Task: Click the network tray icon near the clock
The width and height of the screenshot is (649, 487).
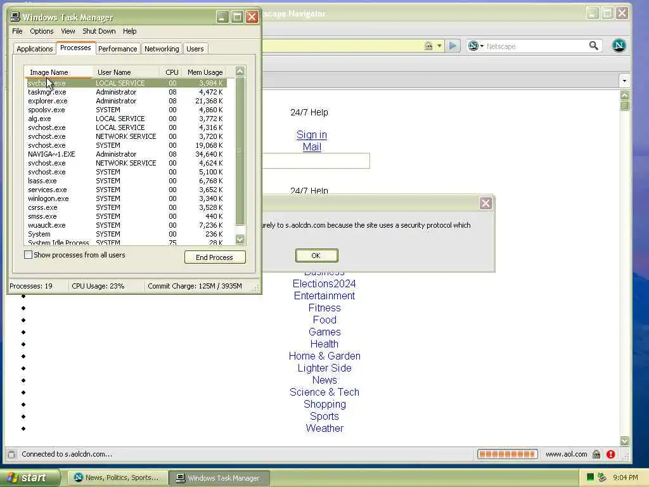Action: click(602, 477)
